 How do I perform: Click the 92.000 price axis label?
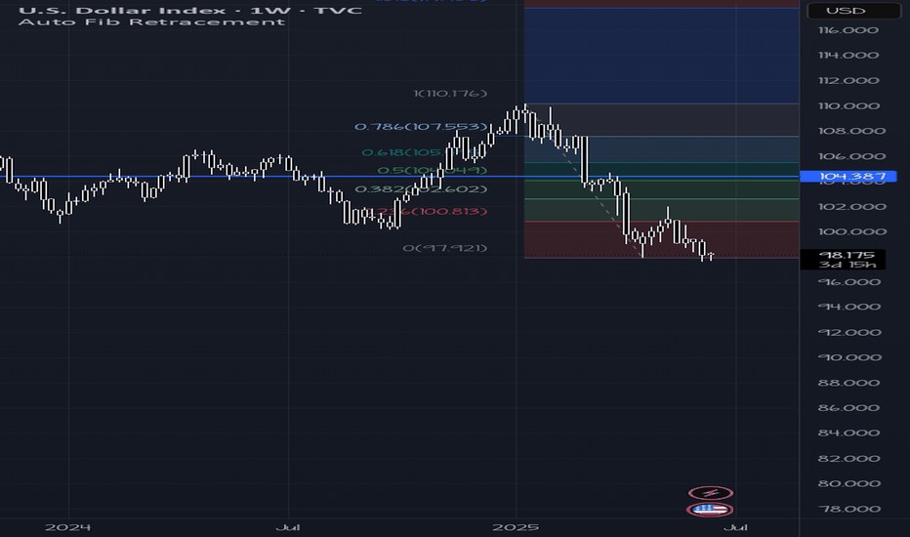[849, 333]
